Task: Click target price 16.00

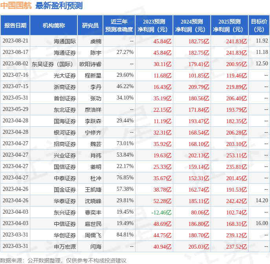Action: [262, 223]
